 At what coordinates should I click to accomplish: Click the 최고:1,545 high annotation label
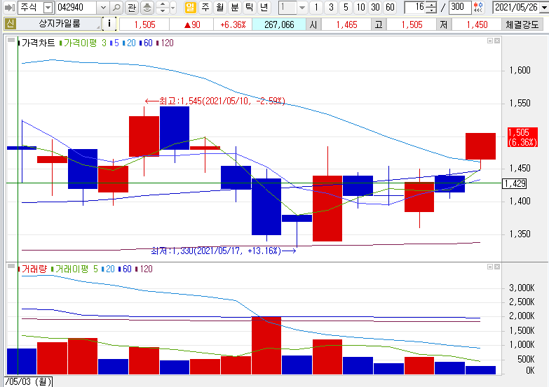(215, 101)
